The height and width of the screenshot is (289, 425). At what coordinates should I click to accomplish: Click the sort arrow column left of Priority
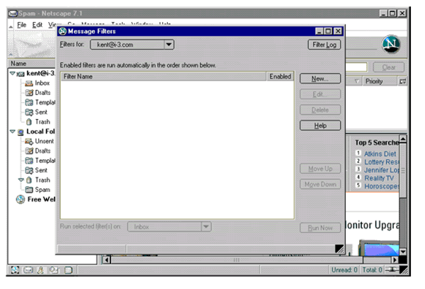(357, 81)
